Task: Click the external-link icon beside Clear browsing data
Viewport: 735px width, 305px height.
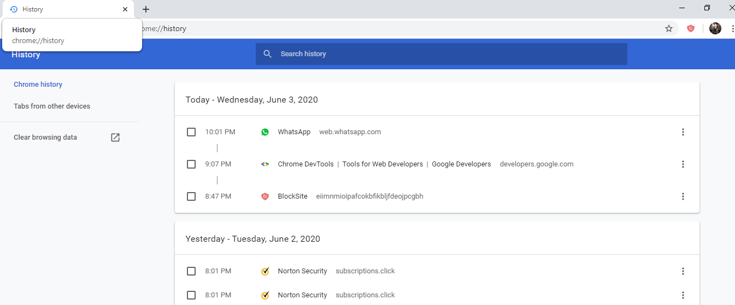Action: coord(115,137)
